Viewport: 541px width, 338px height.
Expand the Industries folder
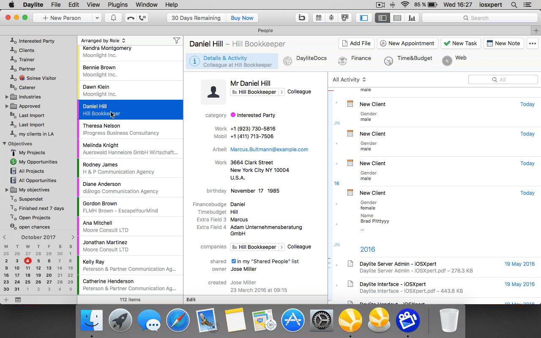(x=7, y=97)
